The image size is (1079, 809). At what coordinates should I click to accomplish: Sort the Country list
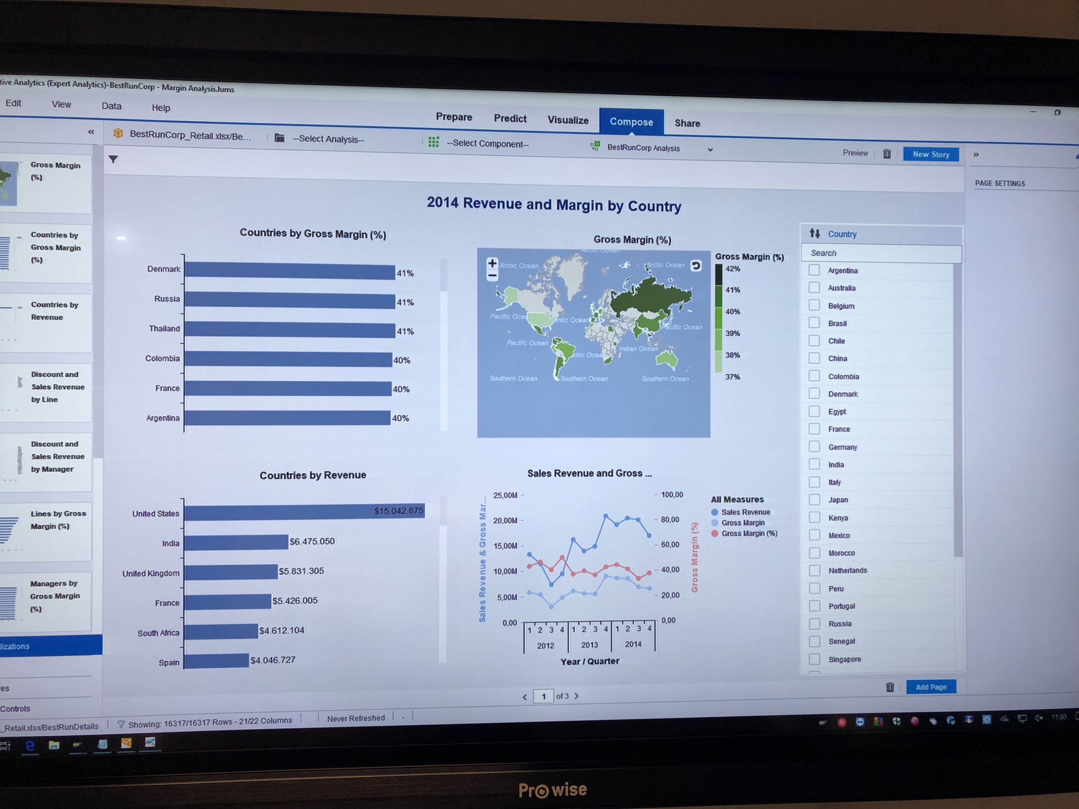(815, 233)
